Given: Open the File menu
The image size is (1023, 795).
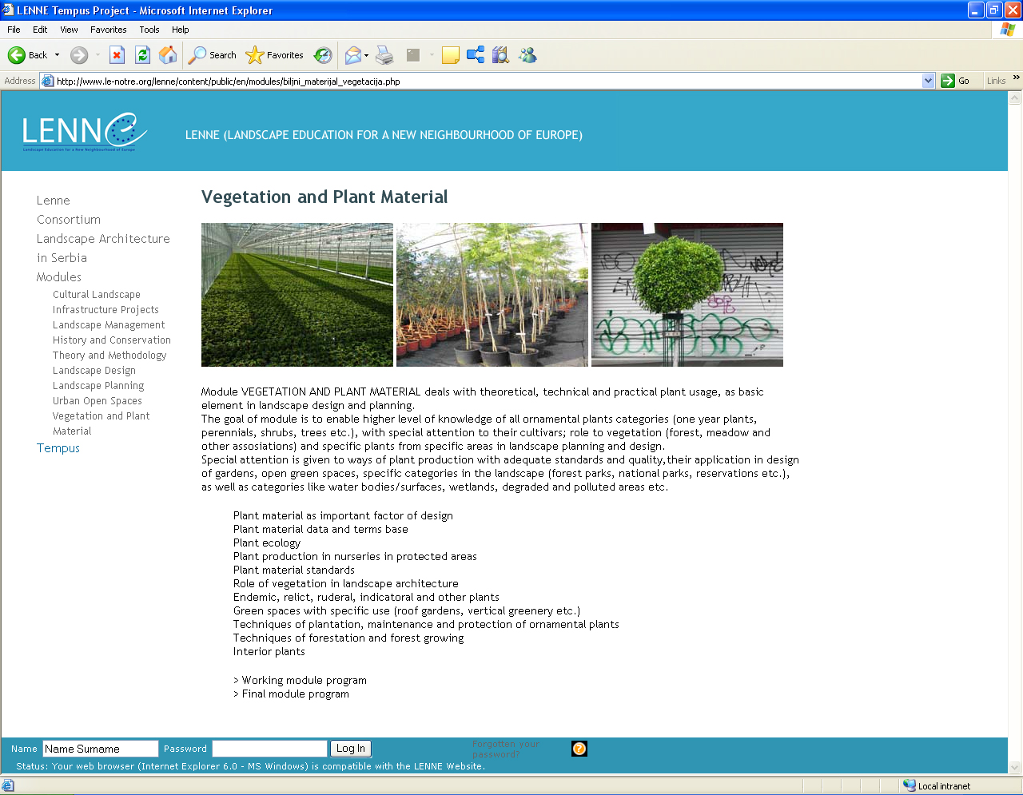Looking at the screenshot, I should (x=14, y=30).
